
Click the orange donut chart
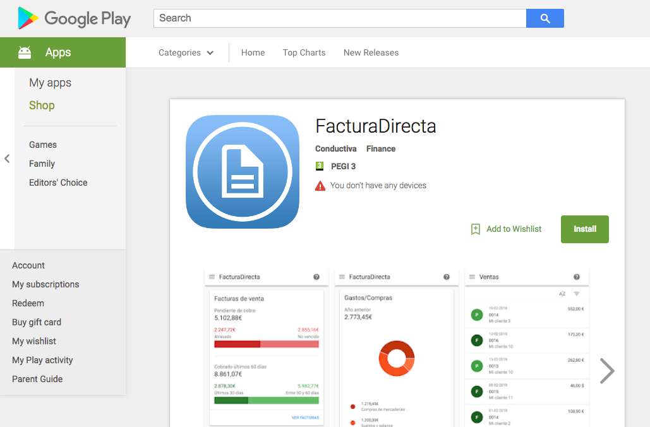[x=396, y=359]
